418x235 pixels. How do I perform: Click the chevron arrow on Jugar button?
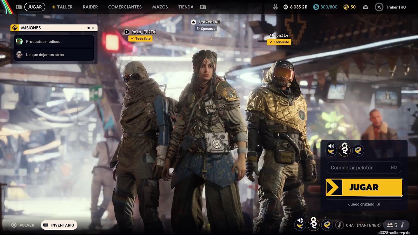(x=334, y=187)
